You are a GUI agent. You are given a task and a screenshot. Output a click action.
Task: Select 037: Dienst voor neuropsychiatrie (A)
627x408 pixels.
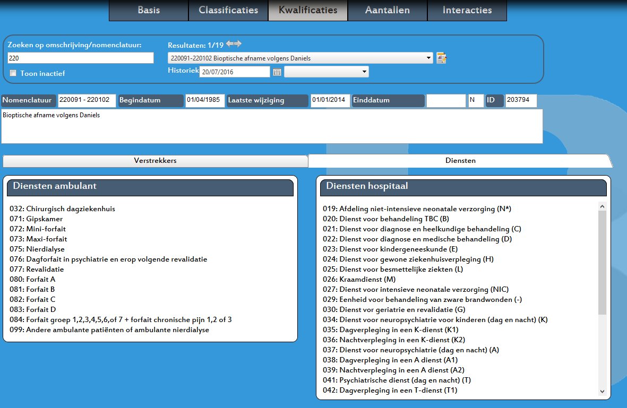coord(411,350)
